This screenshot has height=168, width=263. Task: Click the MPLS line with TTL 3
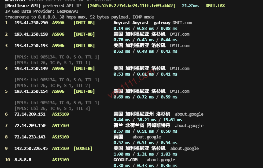(x=52, y=109)
